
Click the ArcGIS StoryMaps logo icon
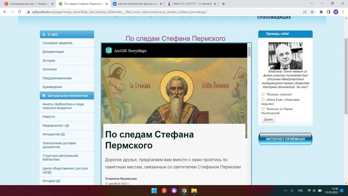click(x=108, y=50)
